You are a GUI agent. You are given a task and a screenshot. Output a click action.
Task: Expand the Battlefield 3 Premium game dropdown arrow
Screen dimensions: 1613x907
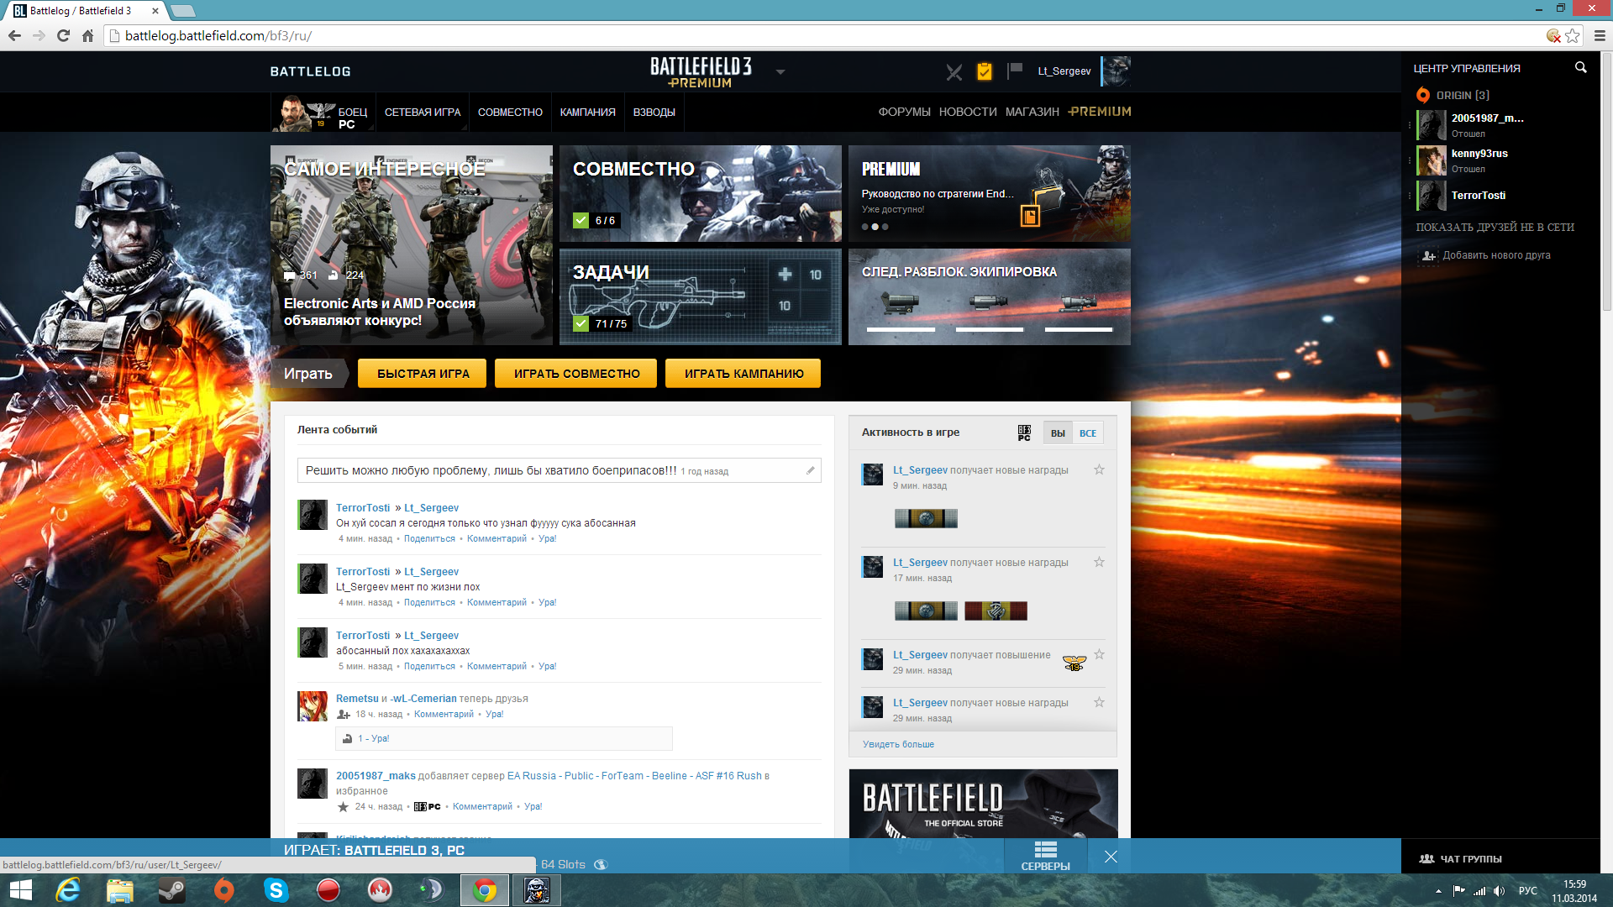pyautogui.click(x=780, y=72)
